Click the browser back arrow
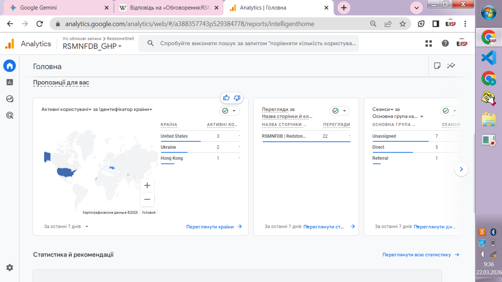Screen dimensions: 502x282 pyautogui.click(x=10, y=24)
